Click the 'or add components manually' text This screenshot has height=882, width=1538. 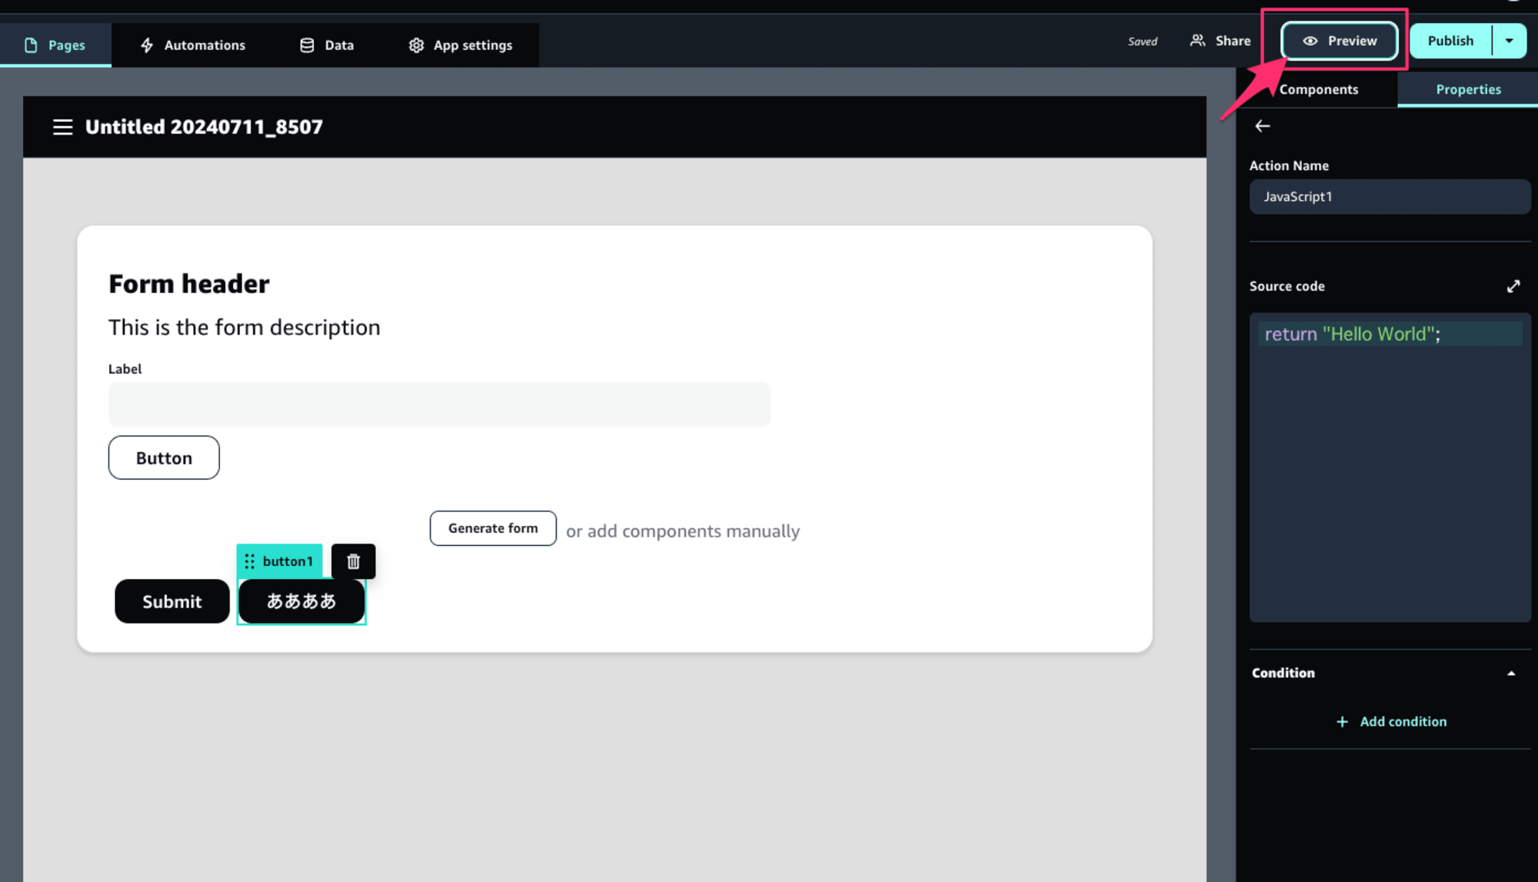pyautogui.click(x=683, y=531)
